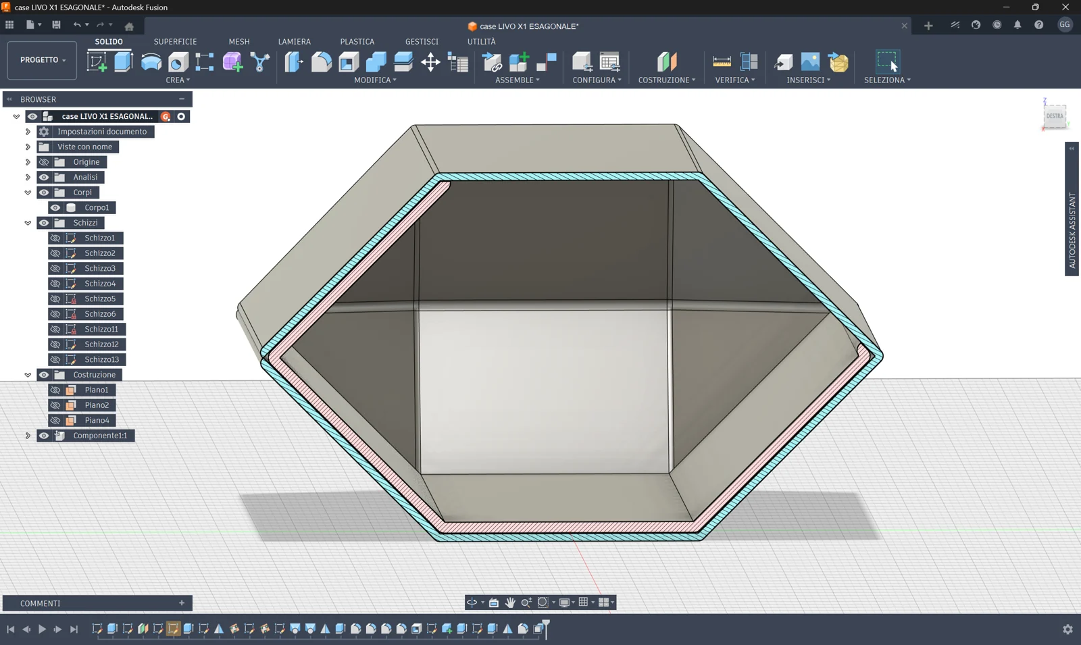Toggle visibility of Piano1 plane

[x=55, y=390]
